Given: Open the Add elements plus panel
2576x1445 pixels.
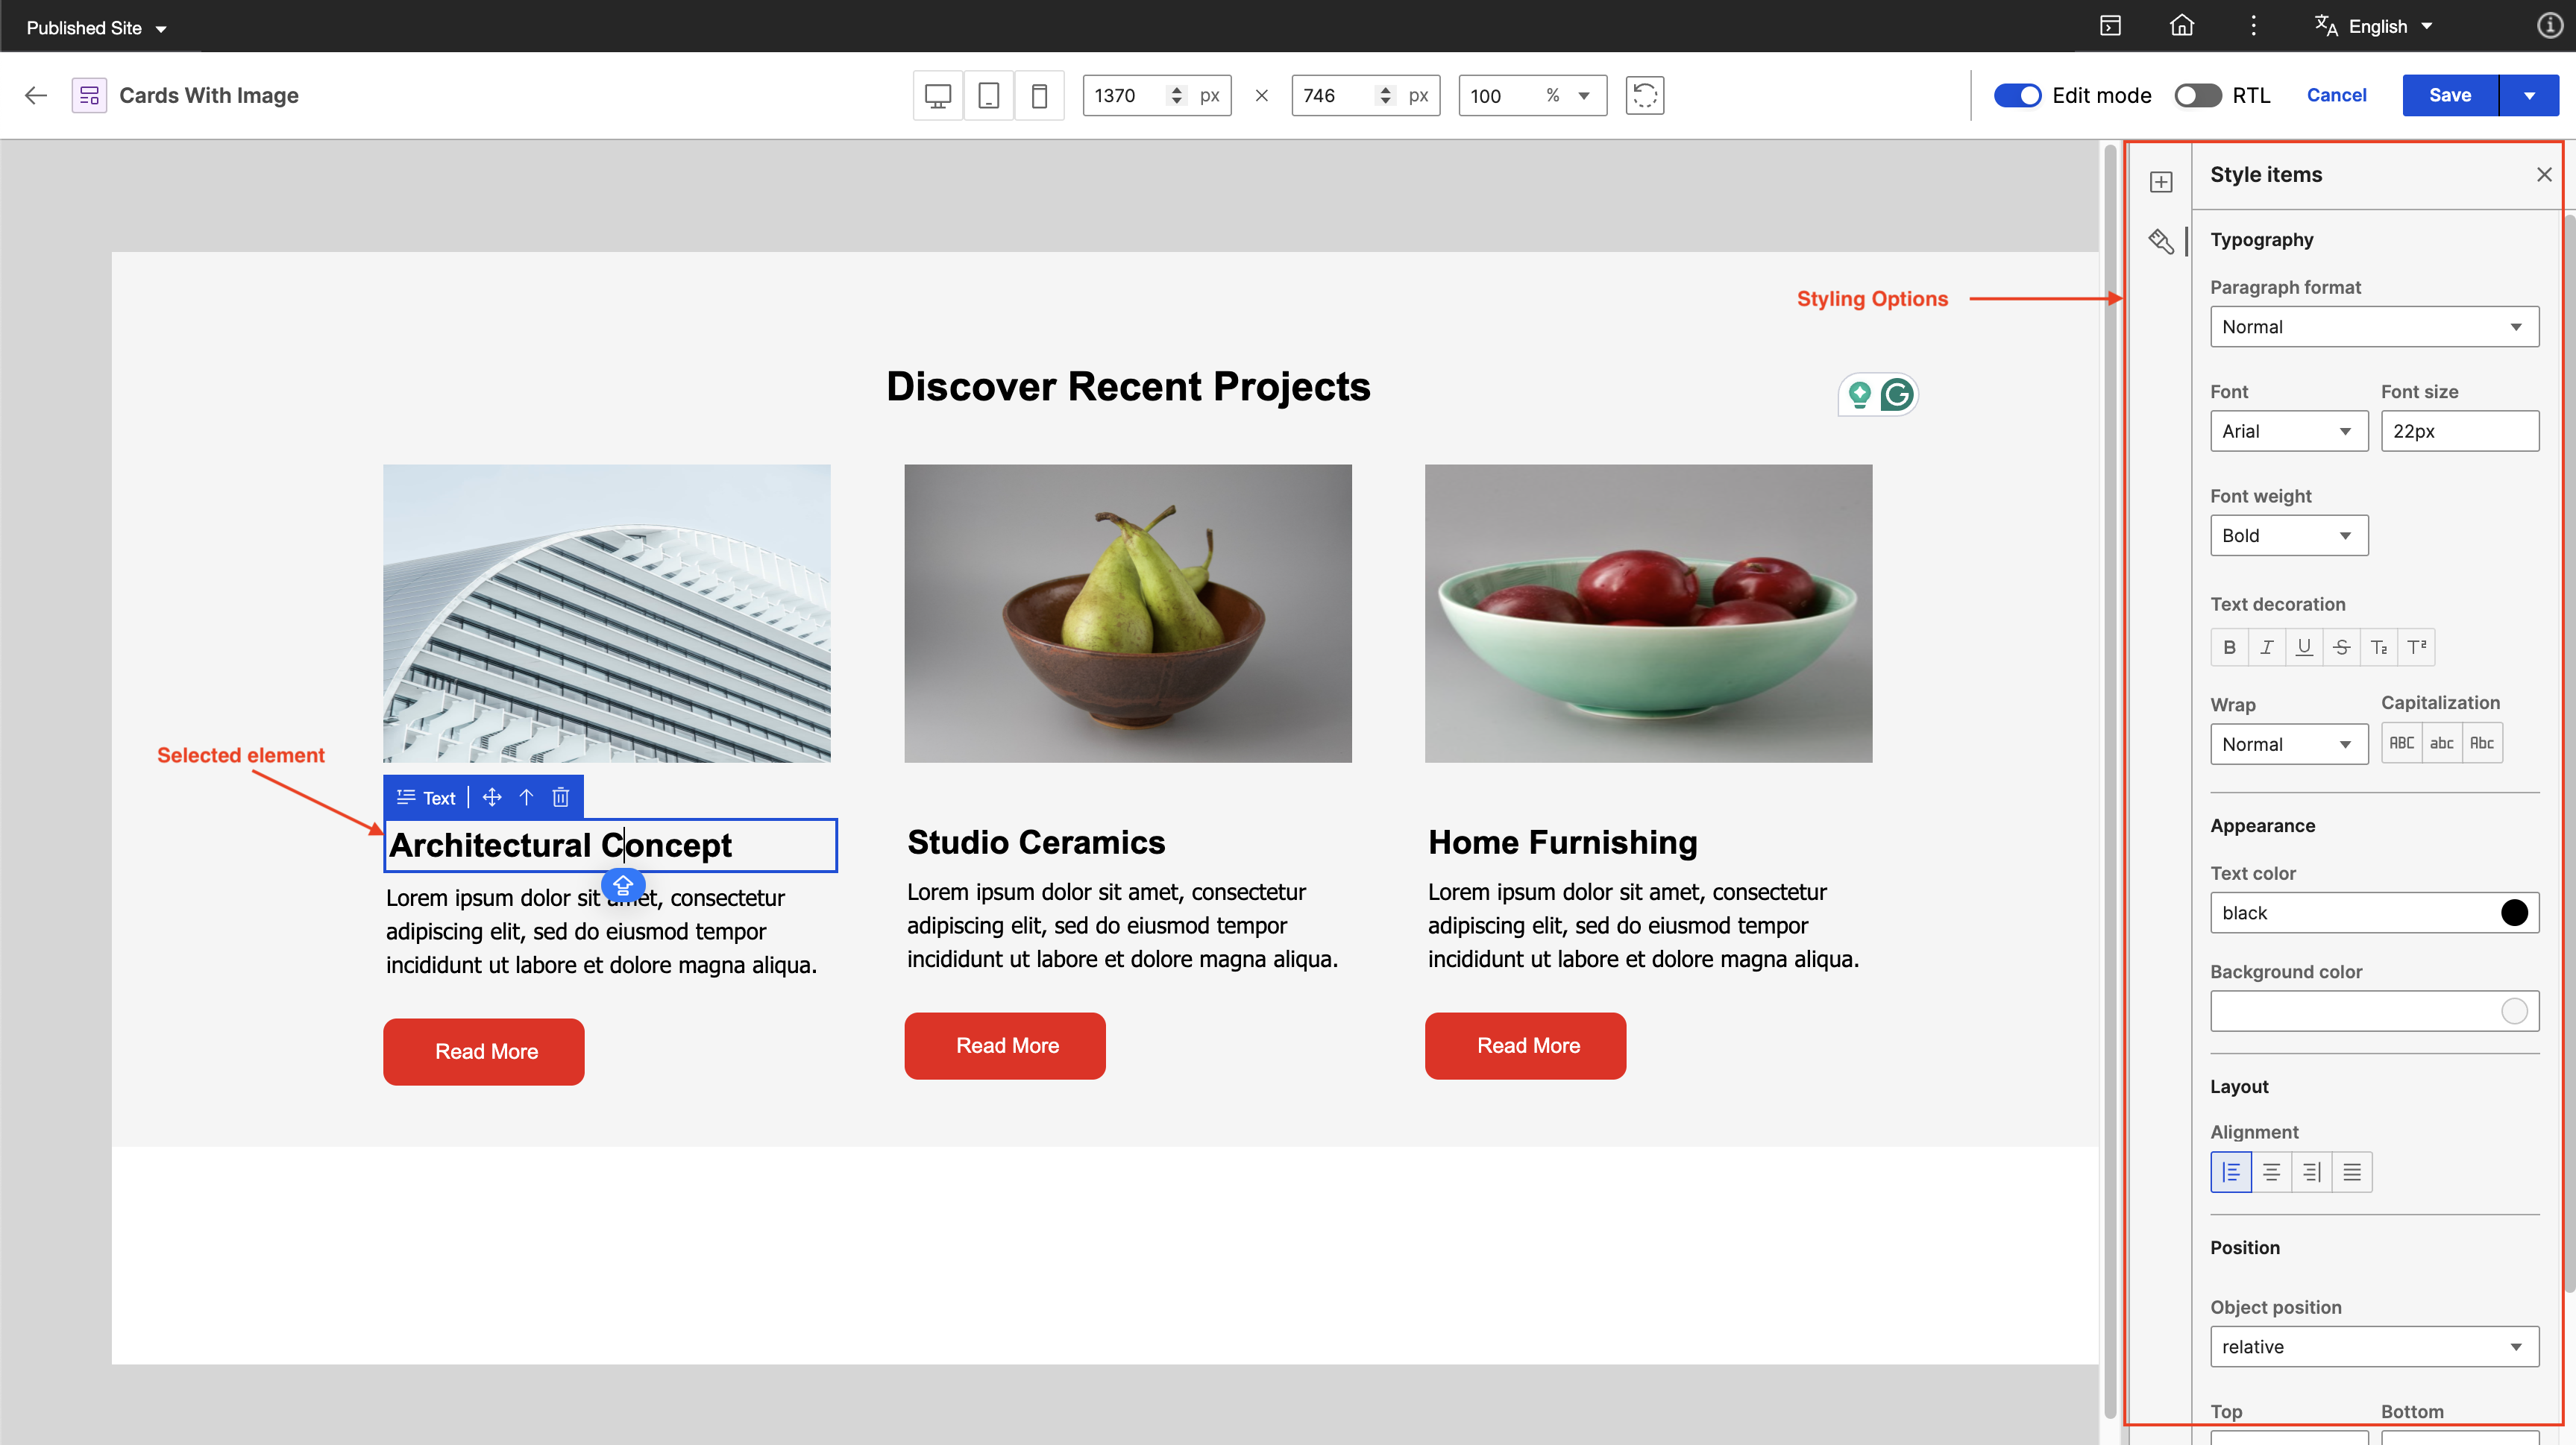Looking at the screenshot, I should tap(2161, 181).
